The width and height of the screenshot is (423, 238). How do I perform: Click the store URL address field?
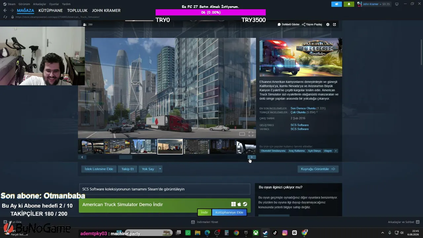pyautogui.click(x=58, y=17)
